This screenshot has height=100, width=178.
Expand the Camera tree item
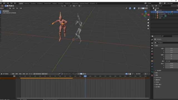[x=155, y=16]
